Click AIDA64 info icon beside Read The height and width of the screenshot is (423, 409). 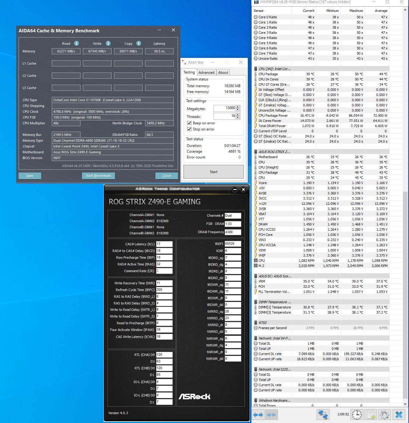point(76,43)
